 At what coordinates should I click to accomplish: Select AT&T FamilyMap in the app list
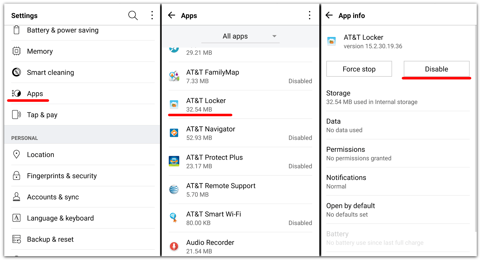pos(240,76)
